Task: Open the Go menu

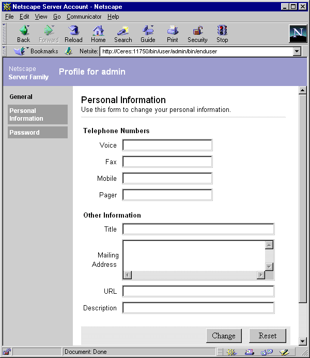Action: tap(57, 17)
